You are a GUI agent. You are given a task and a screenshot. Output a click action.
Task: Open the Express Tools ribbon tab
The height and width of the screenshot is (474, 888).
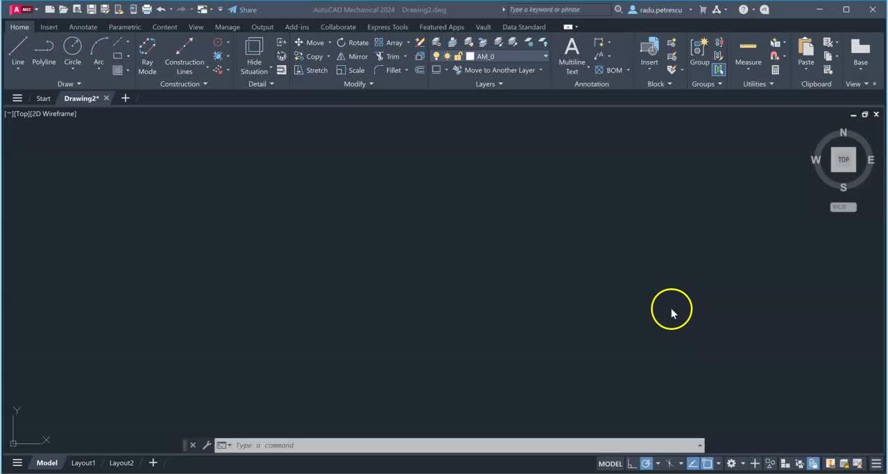coord(388,27)
